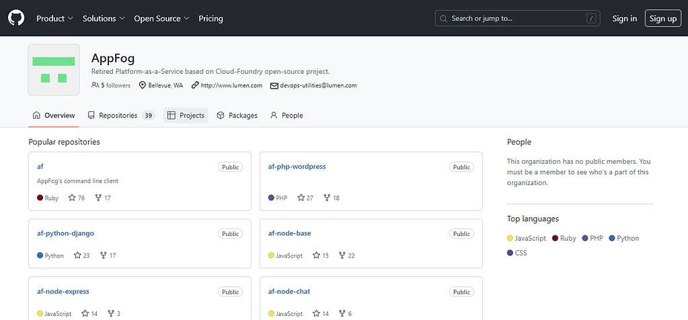Click the Python color dot in af-python-django card
688x320 pixels.
(x=40, y=256)
